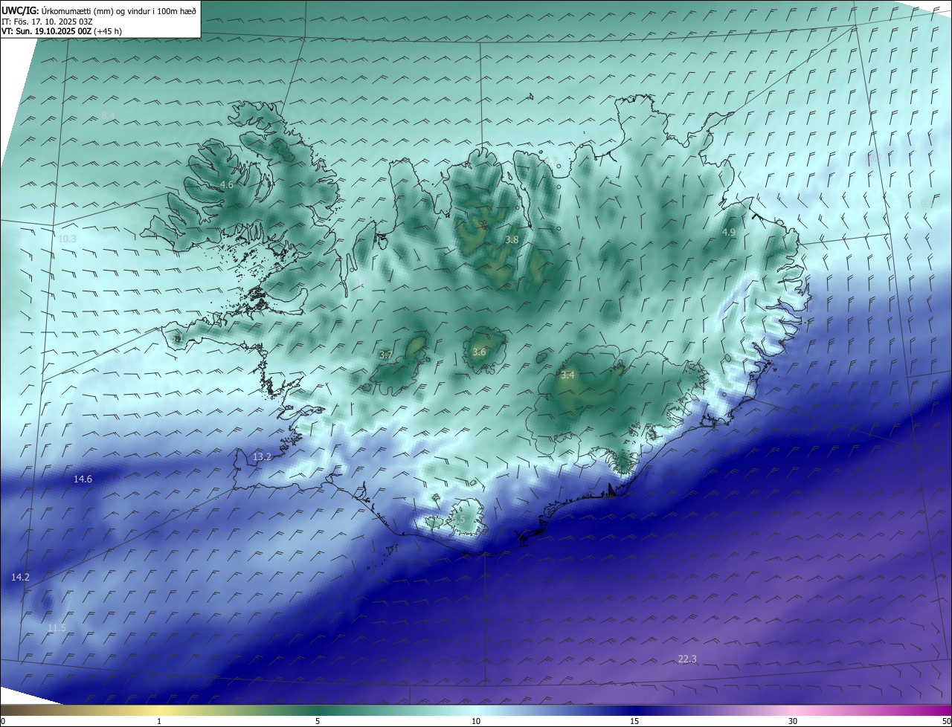The width and height of the screenshot is (952, 727).
Task: Click the valid time 'VT: Sun. 19.10.2025 00Z'
Action: (x=46, y=31)
